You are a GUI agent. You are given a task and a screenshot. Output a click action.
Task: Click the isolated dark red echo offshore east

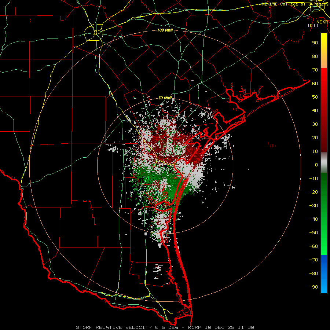(x=272, y=145)
